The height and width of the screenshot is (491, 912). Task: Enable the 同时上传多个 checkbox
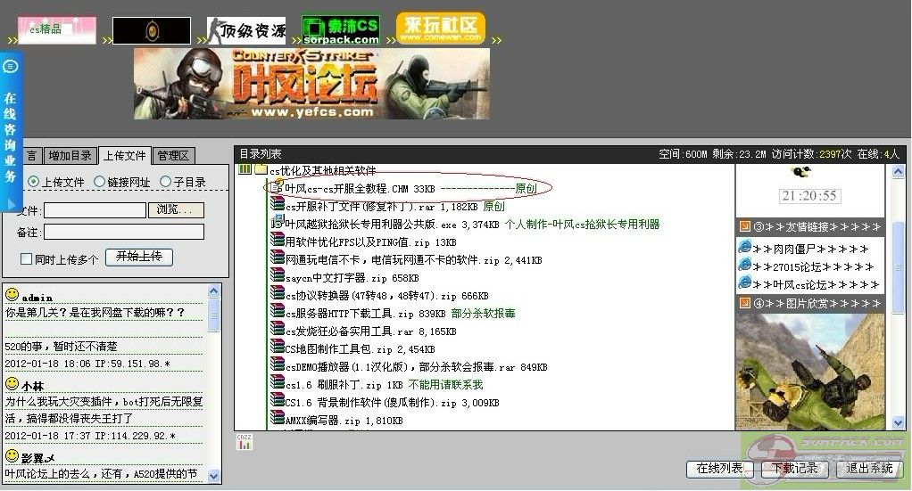27,258
